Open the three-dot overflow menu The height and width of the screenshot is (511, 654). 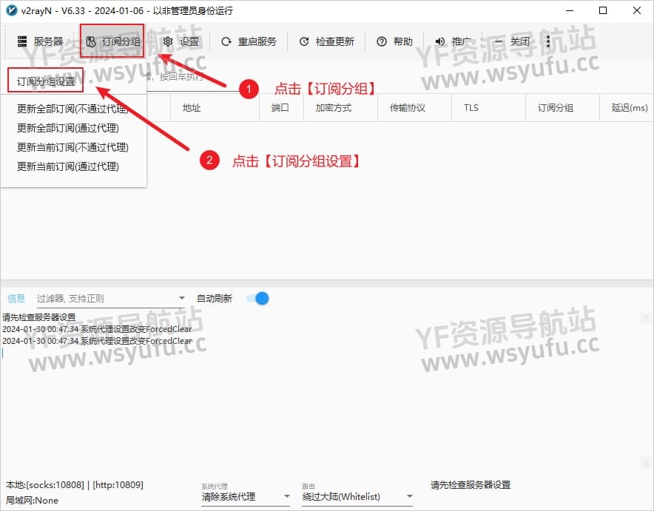(547, 41)
